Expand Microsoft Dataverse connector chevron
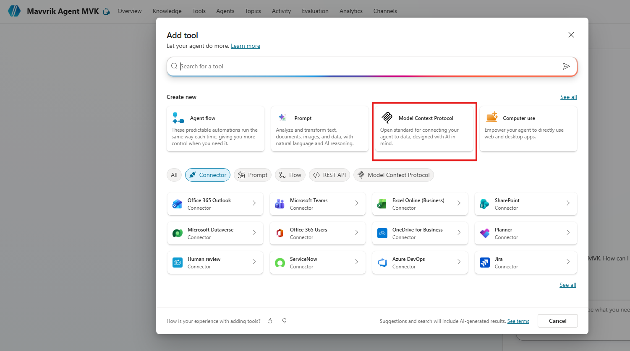 (254, 232)
